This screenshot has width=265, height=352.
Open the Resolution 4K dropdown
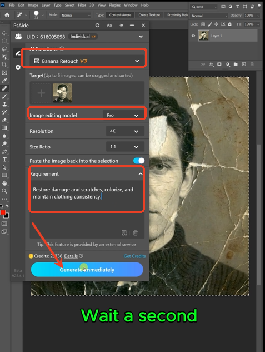(125, 131)
